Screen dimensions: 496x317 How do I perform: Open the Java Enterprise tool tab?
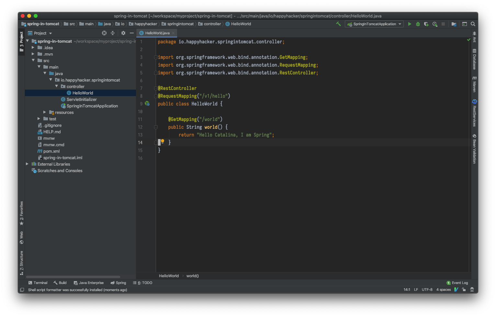(x=89, y=283)
